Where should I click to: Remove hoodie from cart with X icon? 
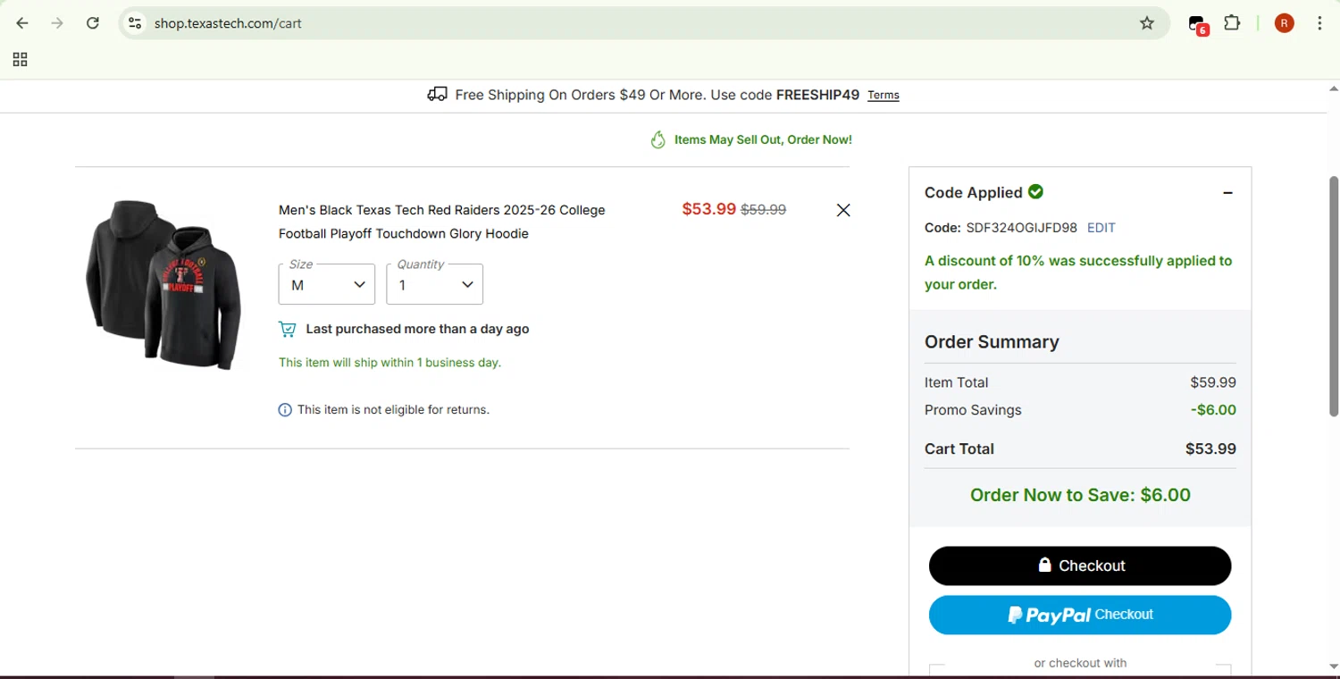click(x=842, y=210)
